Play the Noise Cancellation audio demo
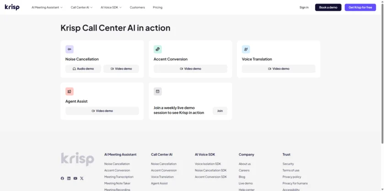The image size is (384, 191). coord(83,69)
